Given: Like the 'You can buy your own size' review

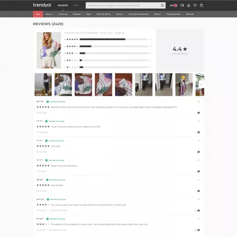Looking at the screenshot, I should point(198,210).
